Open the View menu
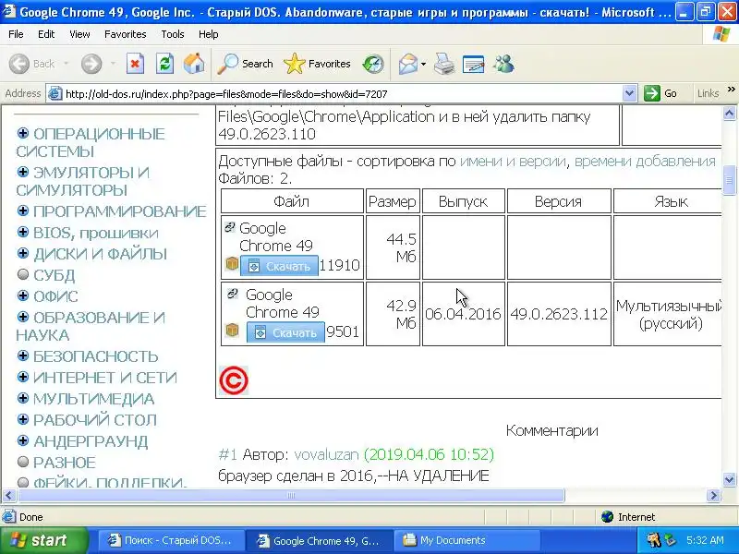The width and height of the screenshot is (739, 554). pos(79,34)
